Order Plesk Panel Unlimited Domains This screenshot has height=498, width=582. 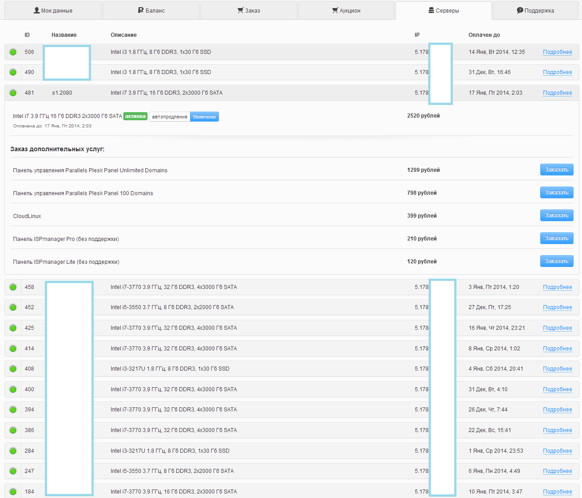click(x=556, y=170)
